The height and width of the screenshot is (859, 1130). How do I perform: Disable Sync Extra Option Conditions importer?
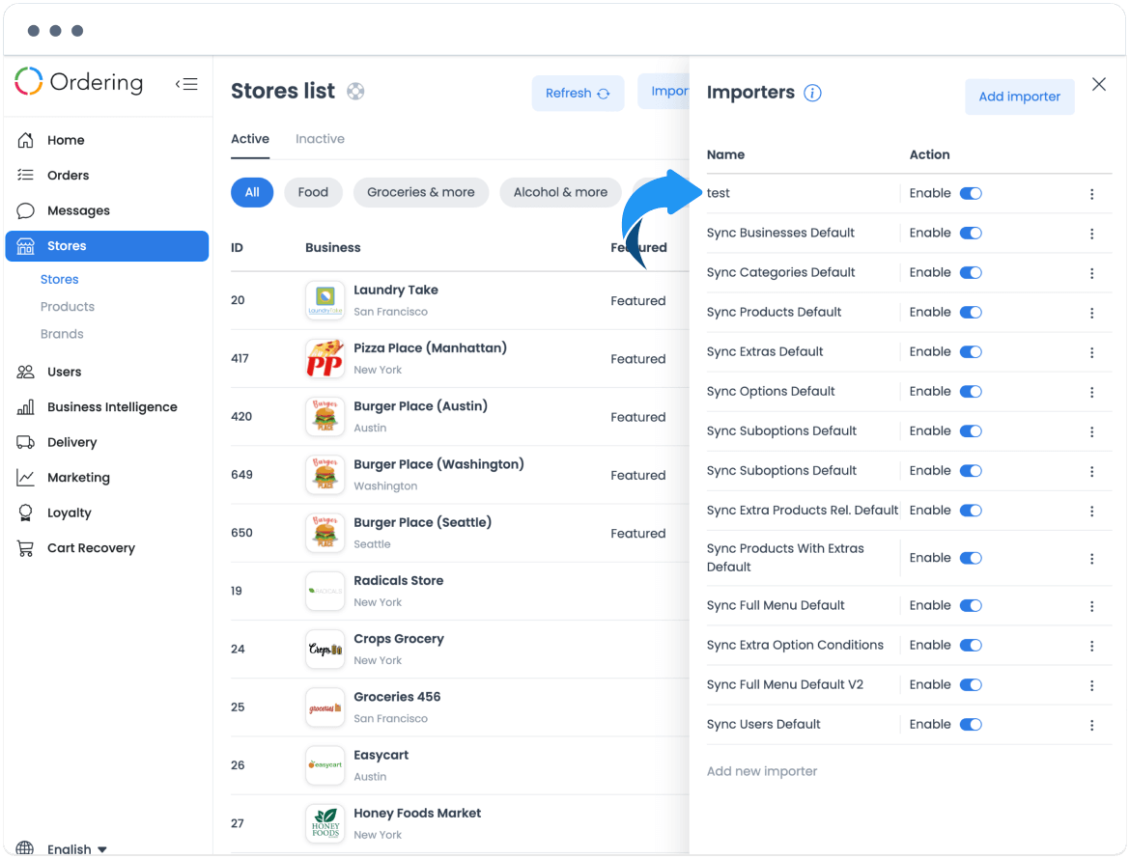(x=971, y=645)
